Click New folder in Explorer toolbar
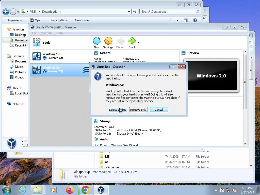 coord(82,20)
